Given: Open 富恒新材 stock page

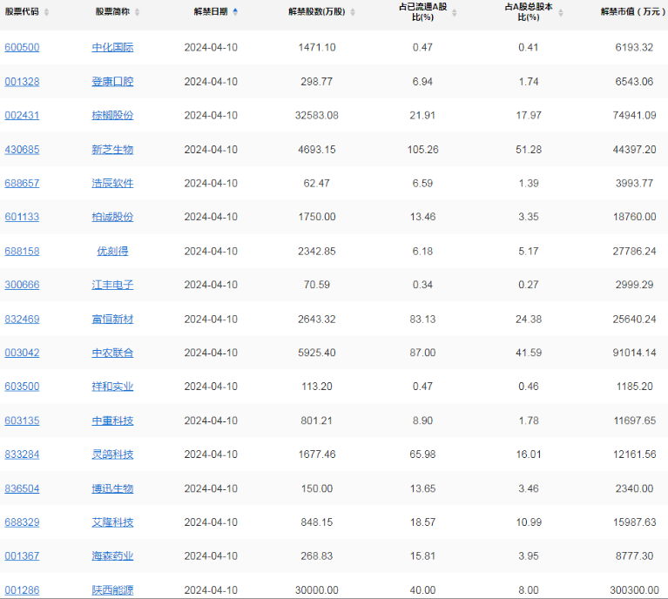Looking at the screenshot, I should pos(112,320).
